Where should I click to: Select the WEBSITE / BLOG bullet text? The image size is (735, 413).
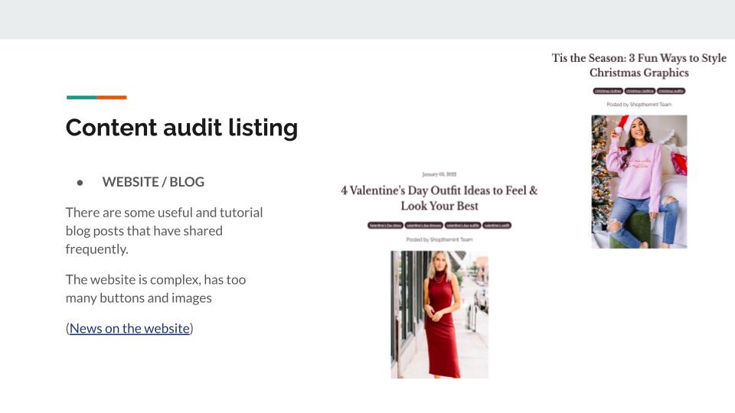click(153, 182)
